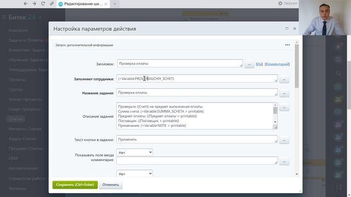Viewport: 351px width, 197px height.
Task: Click the dialog's vertical scrollbar thumb
Action: point(297,66)
